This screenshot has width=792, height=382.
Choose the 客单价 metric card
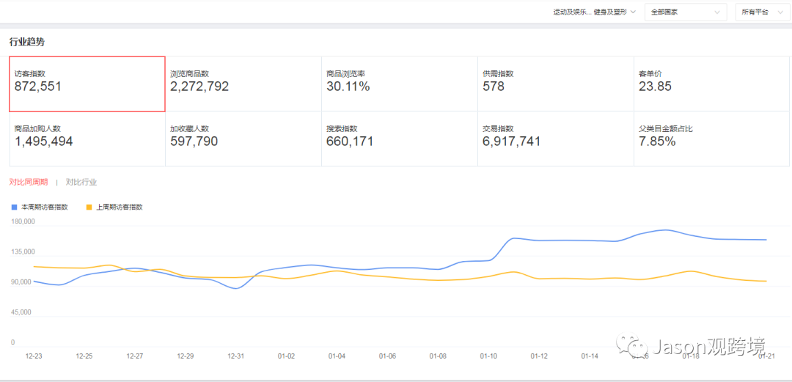click(x=712, y=84)
